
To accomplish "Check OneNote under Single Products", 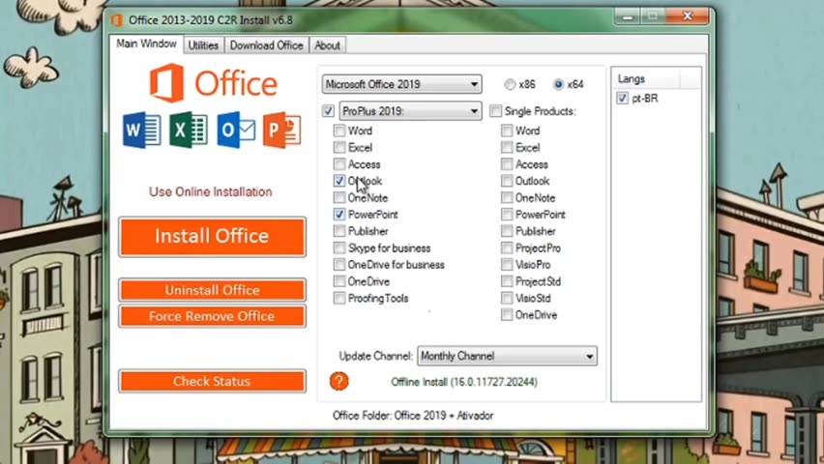I will (x=507, y=197).
